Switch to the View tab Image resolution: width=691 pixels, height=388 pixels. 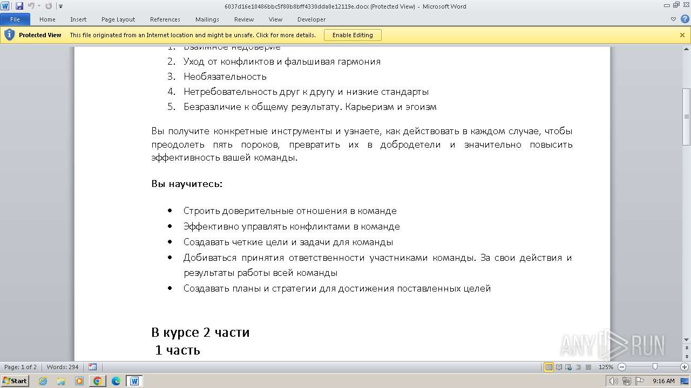275,19
